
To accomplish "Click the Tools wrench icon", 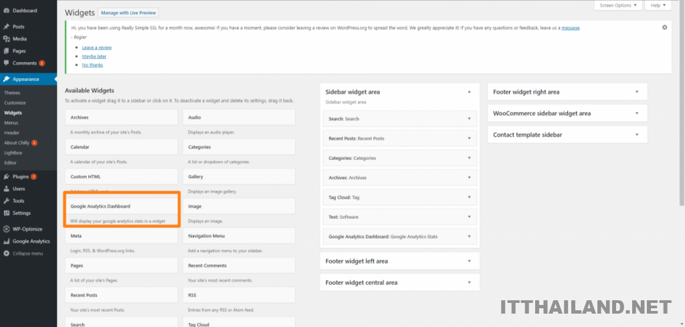I will pos(6,201).
